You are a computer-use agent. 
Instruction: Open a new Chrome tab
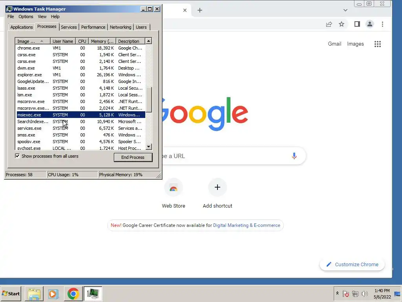[200, 10]
